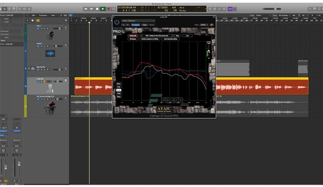Open the Functions menu in tracks area
Image resolution: width=323 pixels, height=187 pixels.
(43, 15)
